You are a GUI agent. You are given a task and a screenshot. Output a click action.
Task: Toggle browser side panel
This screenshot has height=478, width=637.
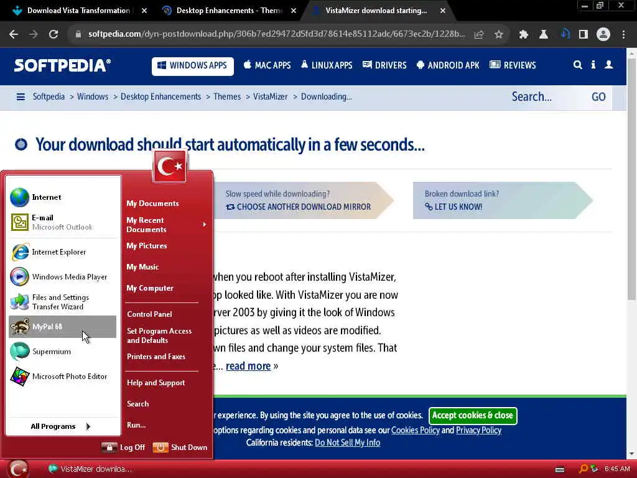click(x=584, y=35)
